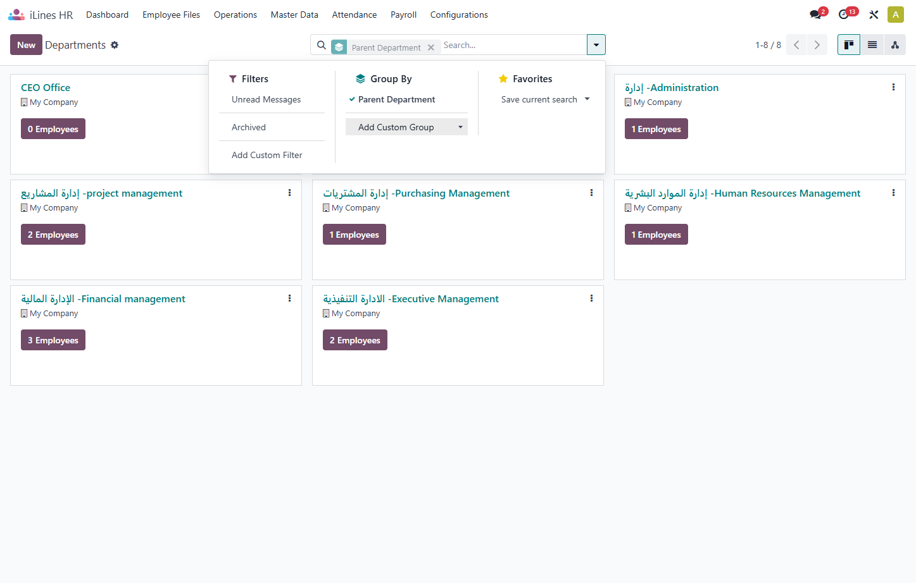Open the Attendance menu
Image resolution: width=916 pixels, height=583 pixels.
354,15
